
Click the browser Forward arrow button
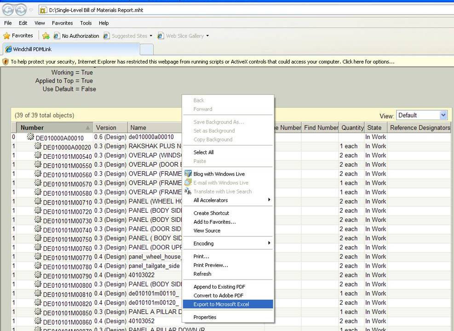coord(21,10)
